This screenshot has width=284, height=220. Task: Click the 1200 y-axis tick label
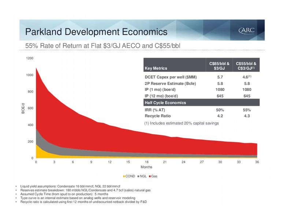[30, 58]
